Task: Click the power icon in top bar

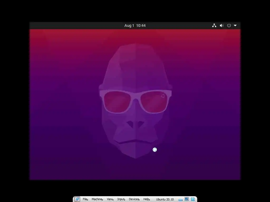Action: [x=229, y=26]
